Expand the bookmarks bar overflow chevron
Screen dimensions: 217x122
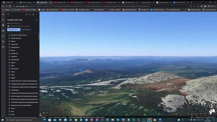(185, 10)
